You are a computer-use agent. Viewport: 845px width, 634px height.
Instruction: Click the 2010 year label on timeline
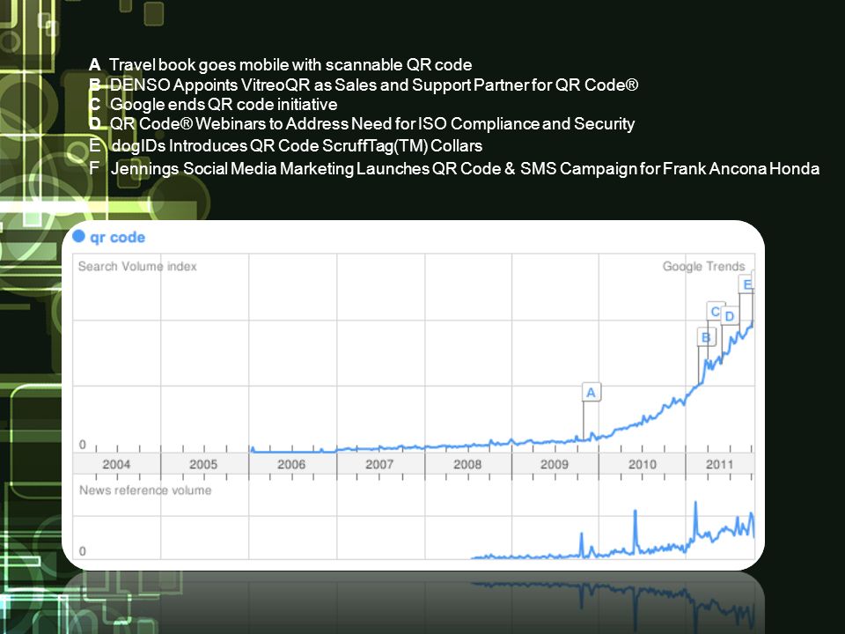point(643,464)
